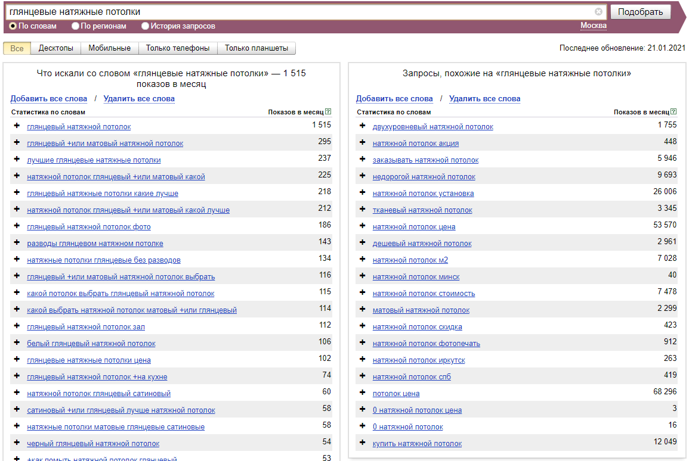689x461 pixels.
Task: Add 'натяжной потолок минск' using plus icon
Action: tap(363, 275)
